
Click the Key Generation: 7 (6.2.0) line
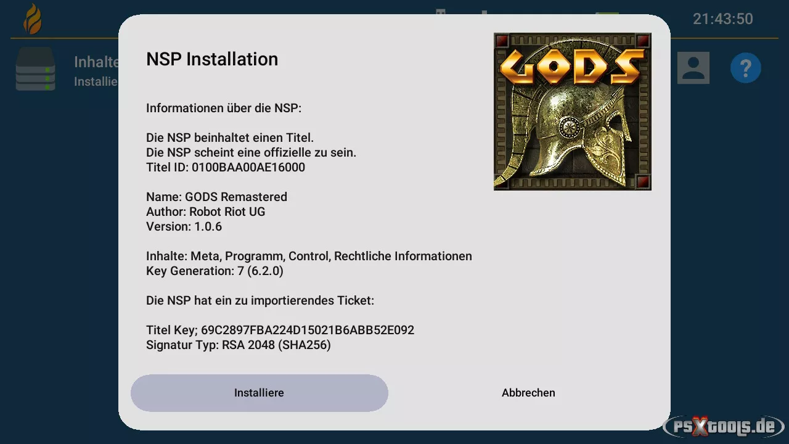click(215, 271)
